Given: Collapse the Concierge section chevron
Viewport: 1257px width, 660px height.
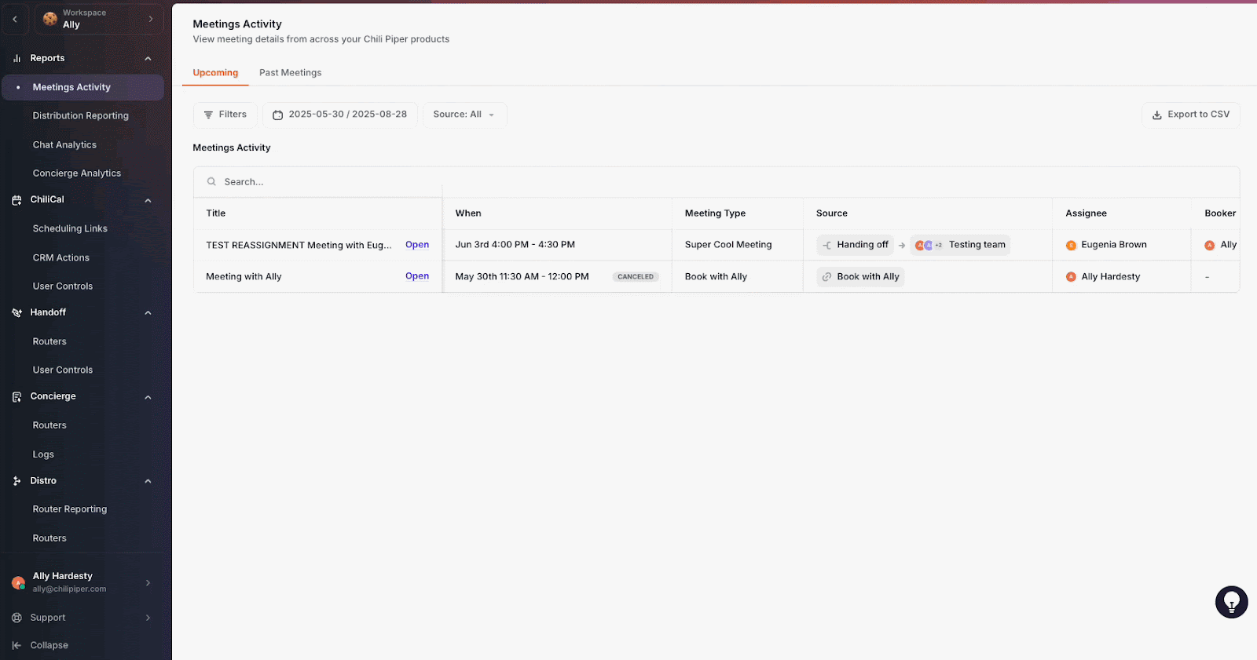Looking at the screenshot, I should pyautogui.click(x=148, y=397).
